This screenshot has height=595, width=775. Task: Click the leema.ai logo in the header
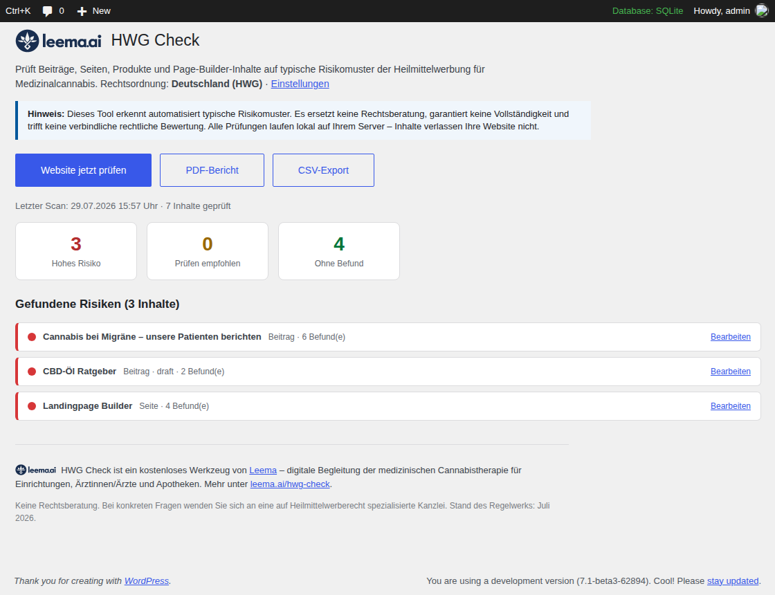pos(58,41)
